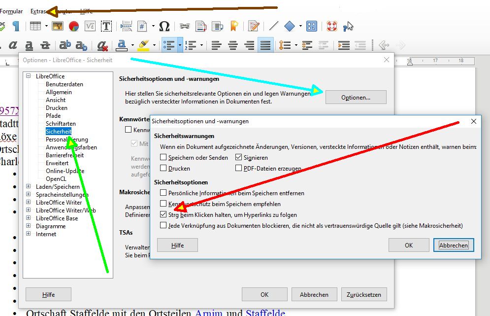Expand the Internet tree node
Viewport: 490px width, 316px height.
coord(29,233)
